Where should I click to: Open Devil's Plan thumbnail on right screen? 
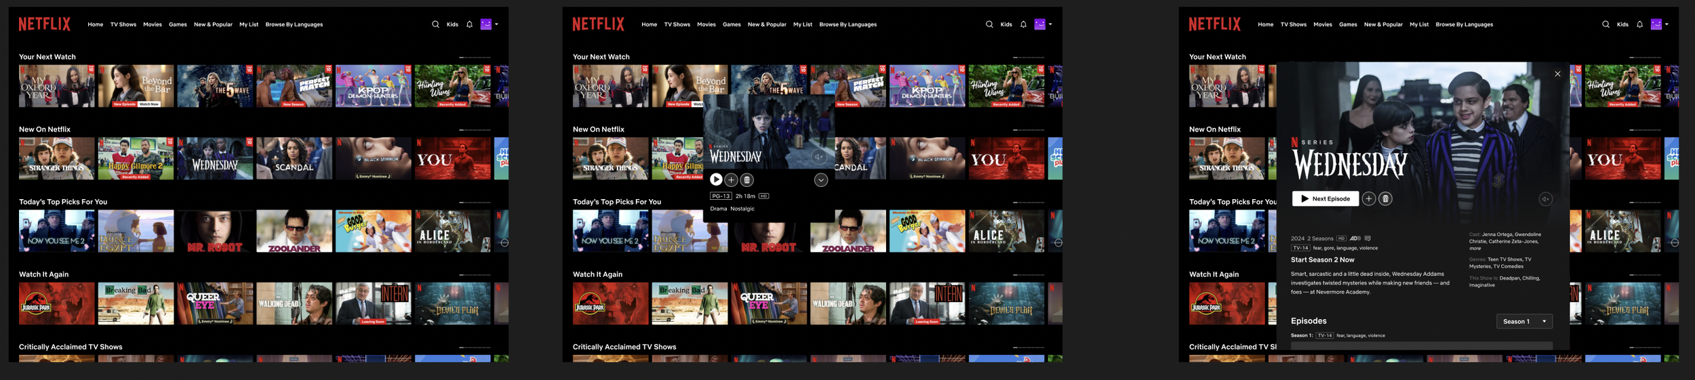point(1623,303)
